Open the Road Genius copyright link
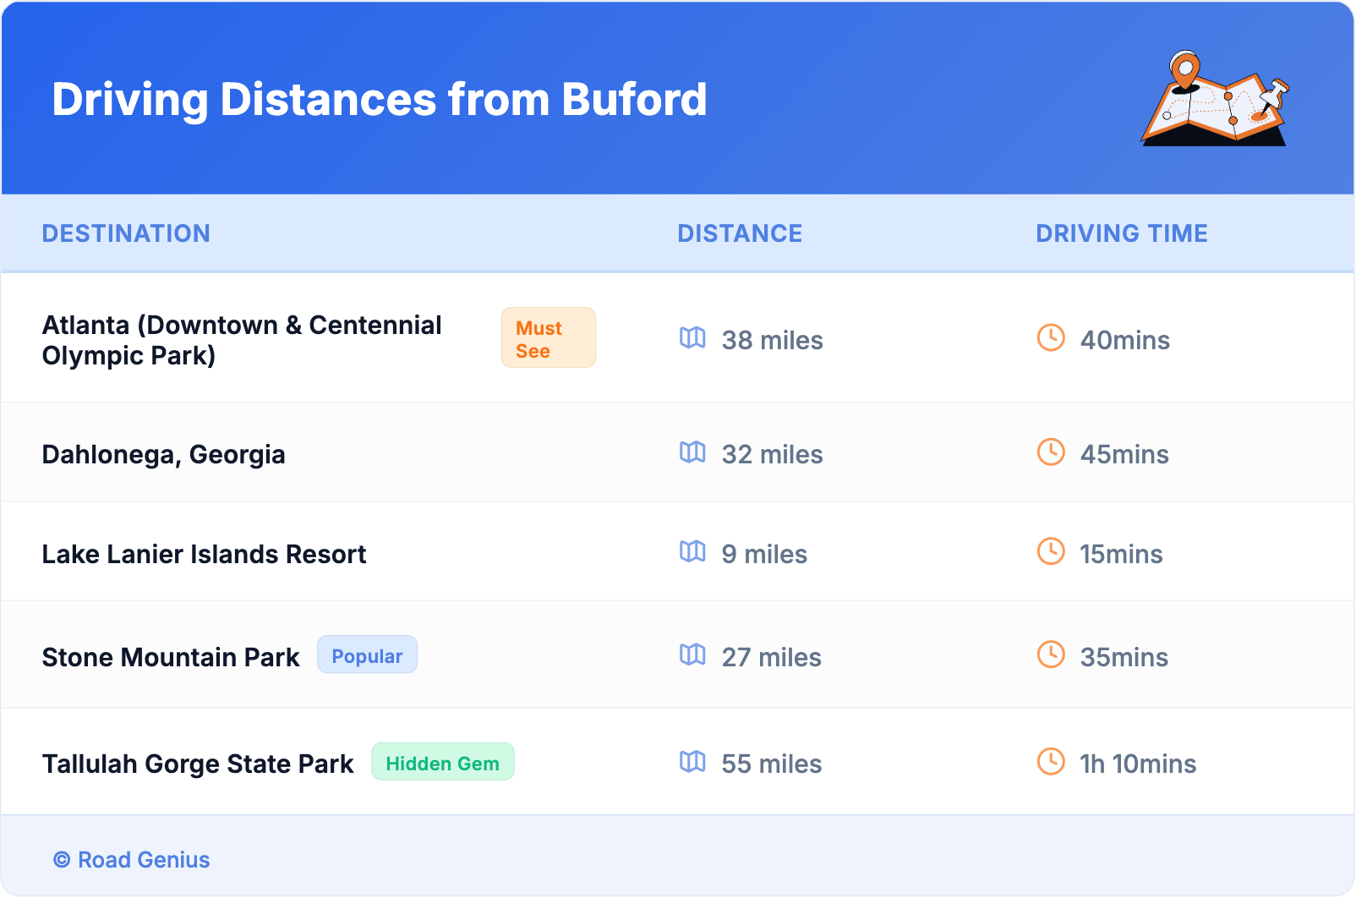The width and height of the screenshot is (1356, 898). pyautogui.click(x=132, y=860)
